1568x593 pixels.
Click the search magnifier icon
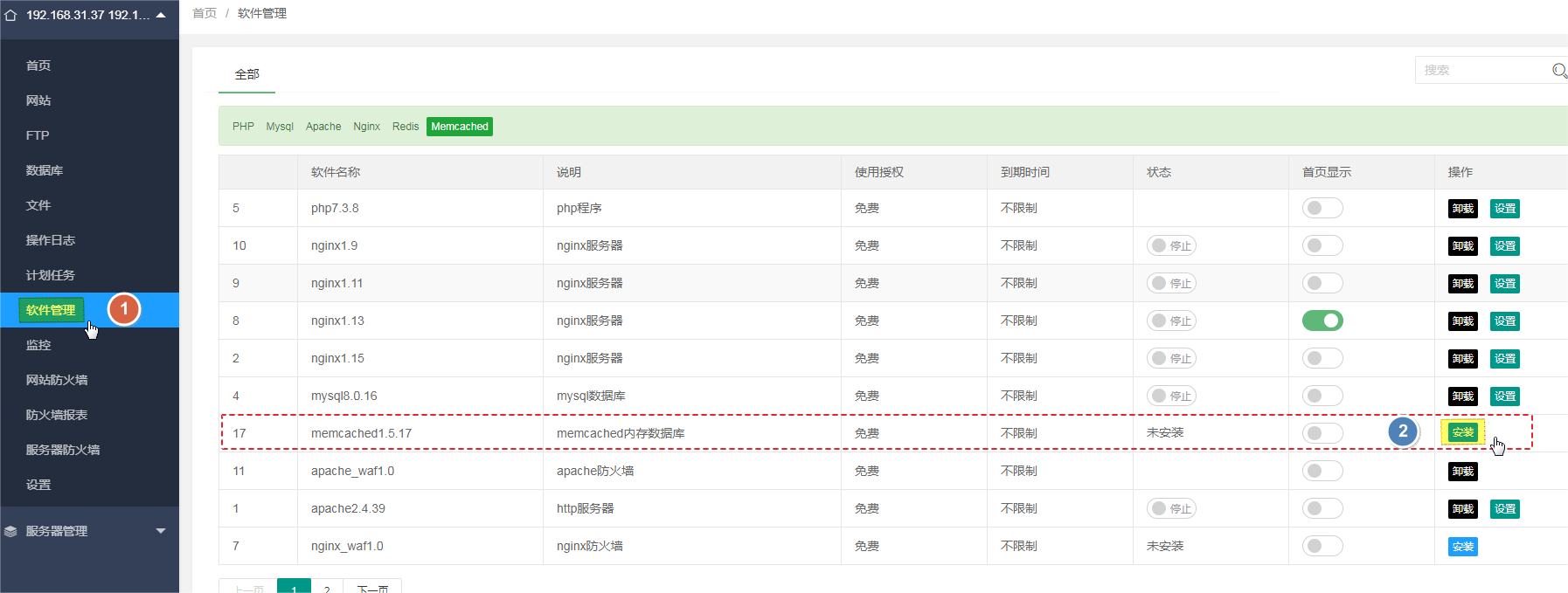tap(1558, 71)
